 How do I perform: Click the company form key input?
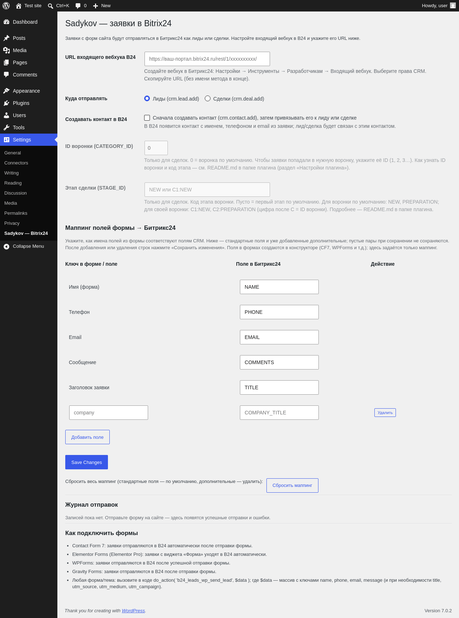tap(109, 413)
